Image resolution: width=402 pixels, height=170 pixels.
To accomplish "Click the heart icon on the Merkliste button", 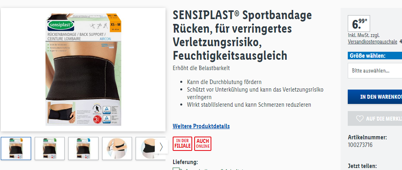I will click(360, 119).
